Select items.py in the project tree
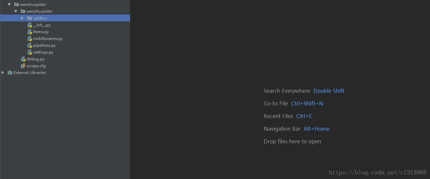The height and width of the screenshot is (179, 430). (41, 32)
